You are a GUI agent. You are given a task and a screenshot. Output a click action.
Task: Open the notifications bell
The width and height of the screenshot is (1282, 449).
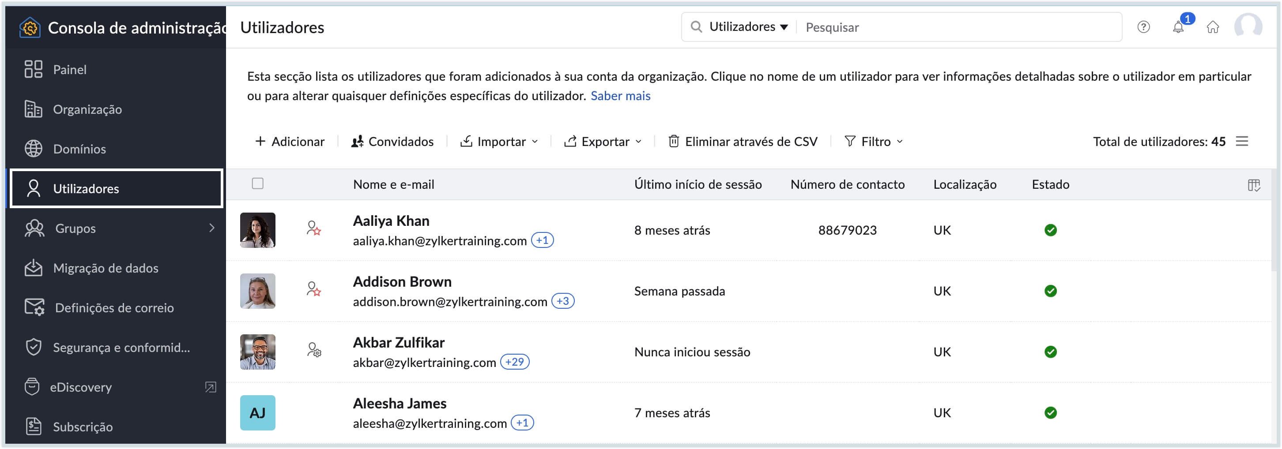point(1178,27)
